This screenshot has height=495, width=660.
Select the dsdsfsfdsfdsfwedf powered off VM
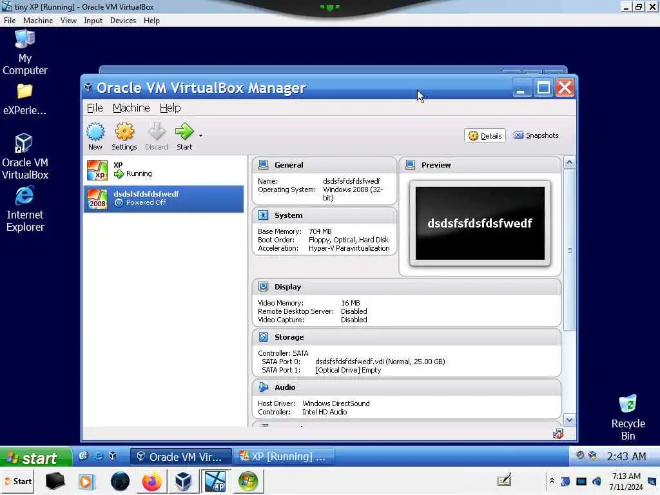pos(163,199)
